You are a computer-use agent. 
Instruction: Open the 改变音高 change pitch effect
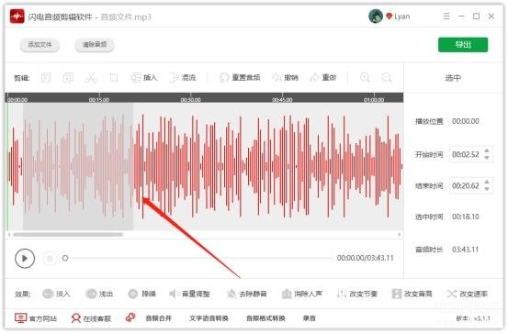click(412, 294)
